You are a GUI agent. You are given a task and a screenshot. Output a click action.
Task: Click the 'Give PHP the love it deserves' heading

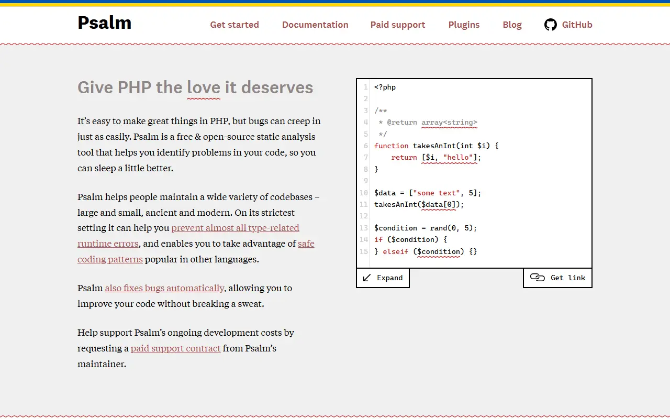[x=195, y=87]
